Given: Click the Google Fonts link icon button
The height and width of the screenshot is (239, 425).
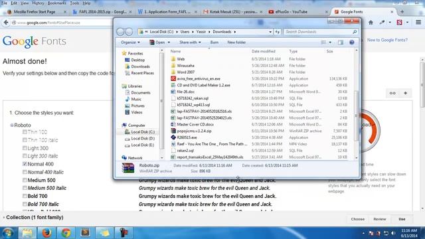Looking at the screenshot, I should (x=392, y=93).
